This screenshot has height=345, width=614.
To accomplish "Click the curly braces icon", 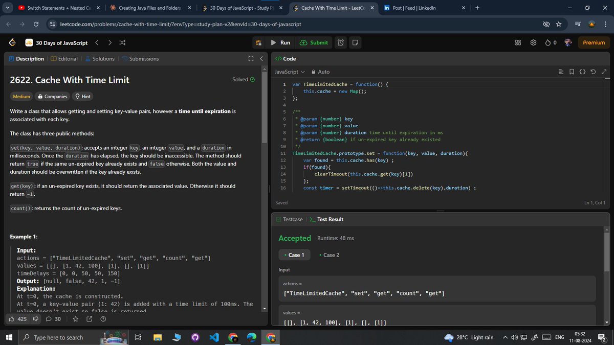I will point(582,72).
